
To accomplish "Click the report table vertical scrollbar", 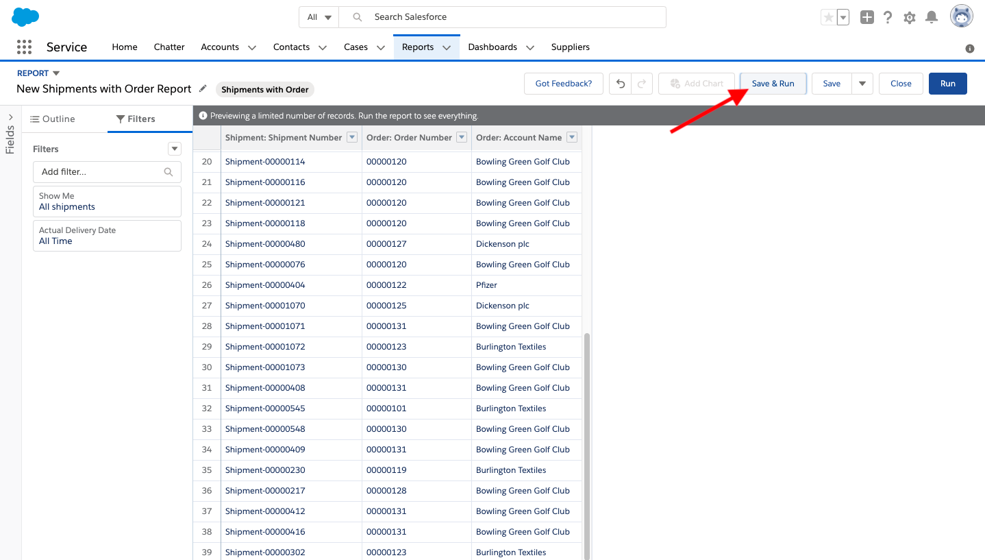I will coord(587,446).
